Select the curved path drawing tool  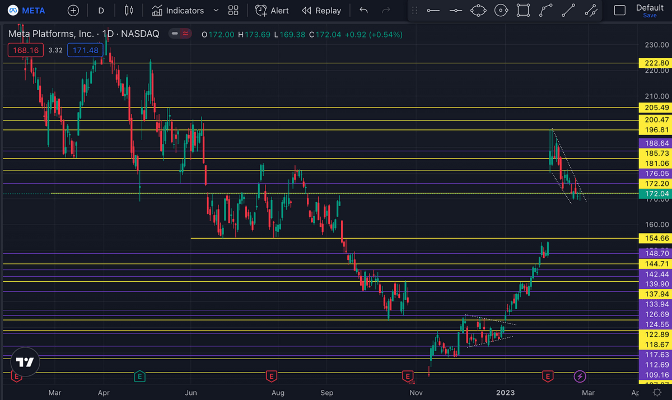point(546,11)
